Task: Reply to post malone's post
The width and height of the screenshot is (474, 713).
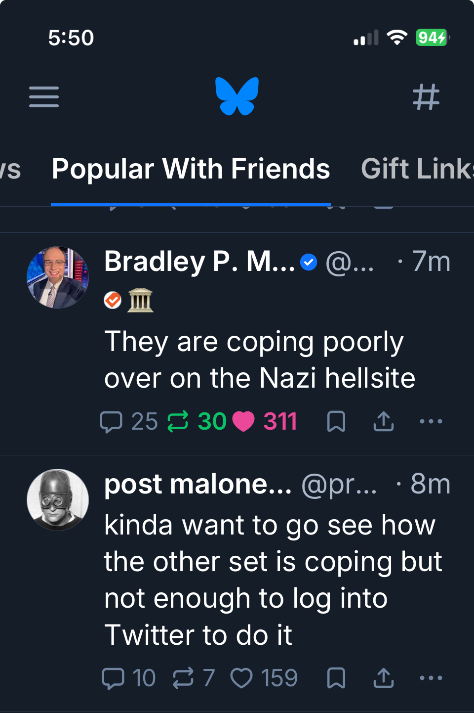Action: [x=113, y=678]
